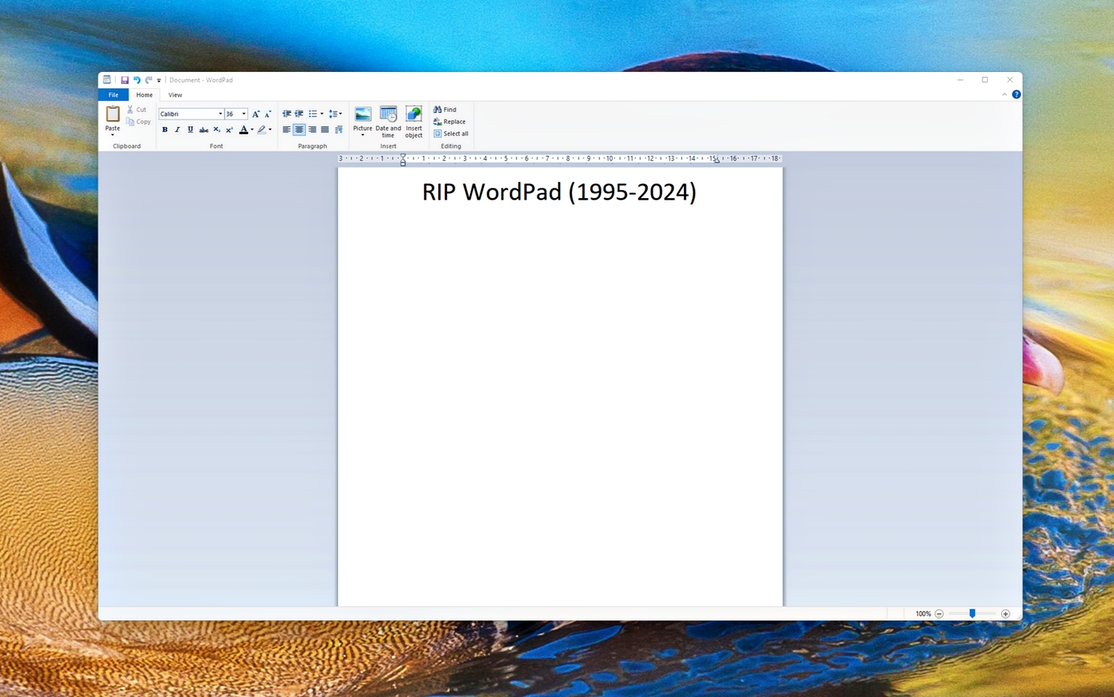Switch to the View tab

pyautogui.click(x=175, y=95)
